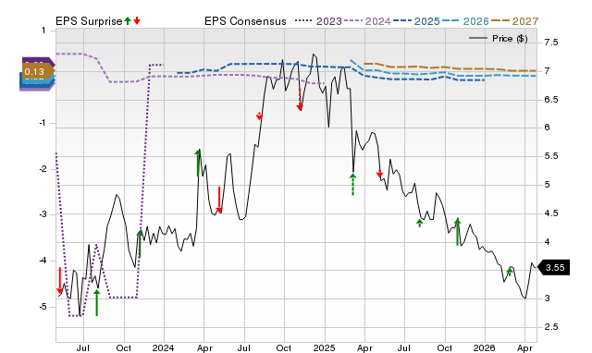Click the Oct x-axis label before 2024
The width and height of the screenshot is (592, 353).
(123, 347)
